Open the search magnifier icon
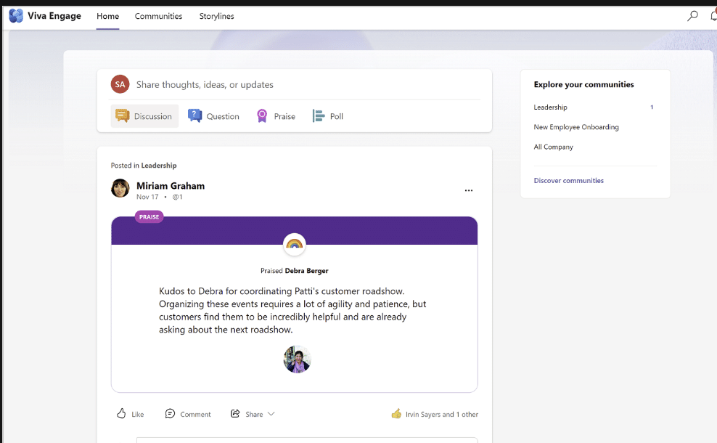This screenshot has height=443, width=717. pyautogui.click(x=692, y=16)
